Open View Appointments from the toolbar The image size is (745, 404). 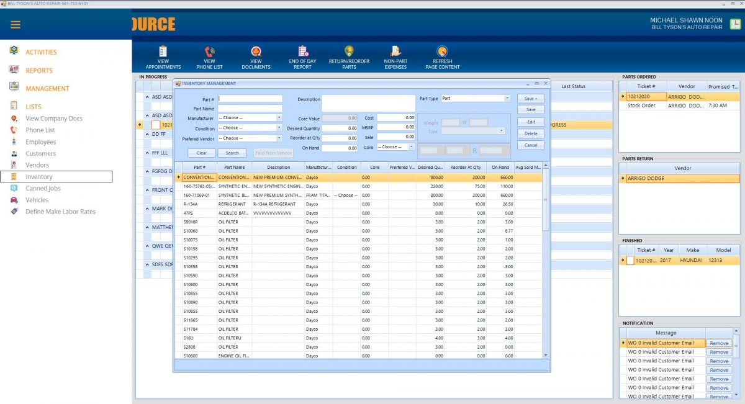pos(163,56)
